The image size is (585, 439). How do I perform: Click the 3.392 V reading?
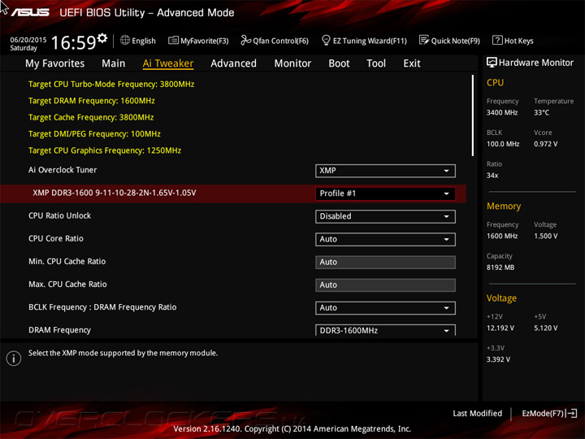point(498,359)
